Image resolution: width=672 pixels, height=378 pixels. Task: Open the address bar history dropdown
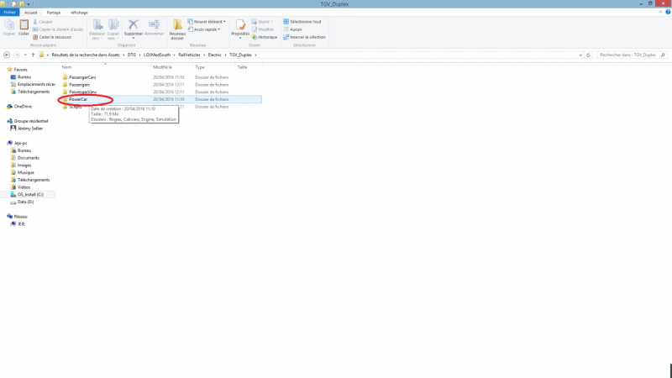click(x=580, y=55)
